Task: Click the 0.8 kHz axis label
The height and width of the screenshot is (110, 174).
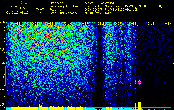Action: click(x=2, y=77)
